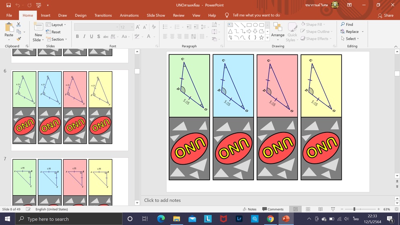This screenshot has height=225, width=400.
Task: Toggle Underline formatting
Action: 91,37
